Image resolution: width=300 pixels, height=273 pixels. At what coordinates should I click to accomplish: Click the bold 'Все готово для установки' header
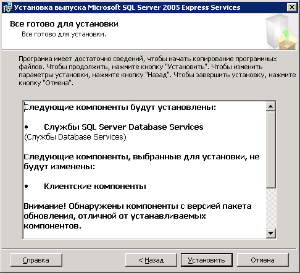coord(64,24)
